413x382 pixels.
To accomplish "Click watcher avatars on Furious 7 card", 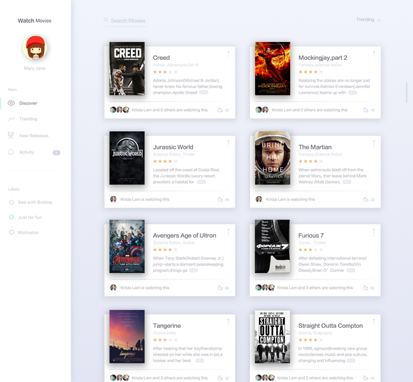I will [265, 287].
